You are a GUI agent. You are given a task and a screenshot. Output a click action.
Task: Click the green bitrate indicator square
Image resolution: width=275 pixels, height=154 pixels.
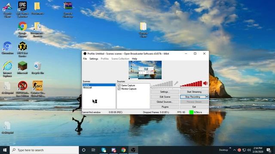[191, 112]
